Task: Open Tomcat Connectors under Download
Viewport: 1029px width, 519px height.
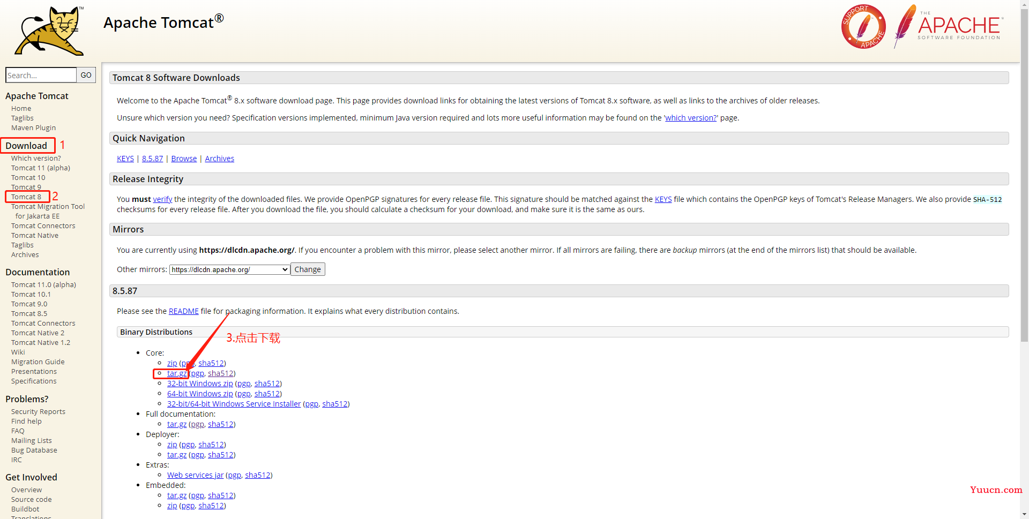Action: click(43, 225)
